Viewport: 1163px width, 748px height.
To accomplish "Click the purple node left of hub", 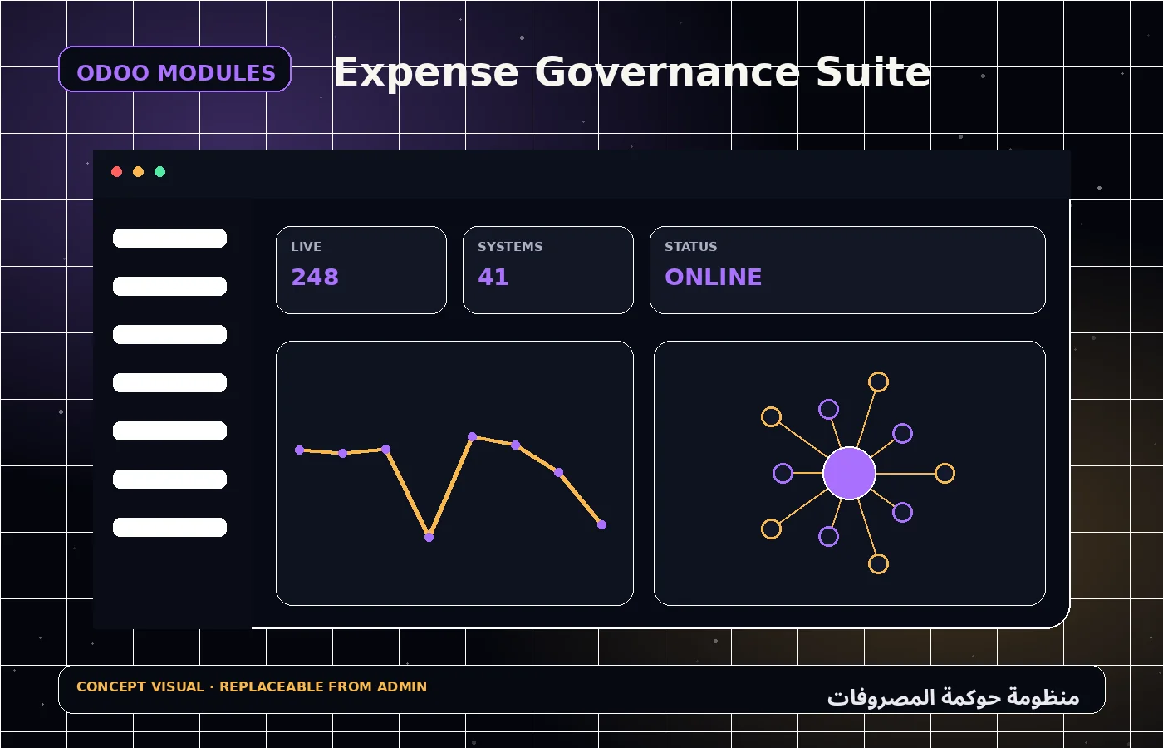I will 783,474.
